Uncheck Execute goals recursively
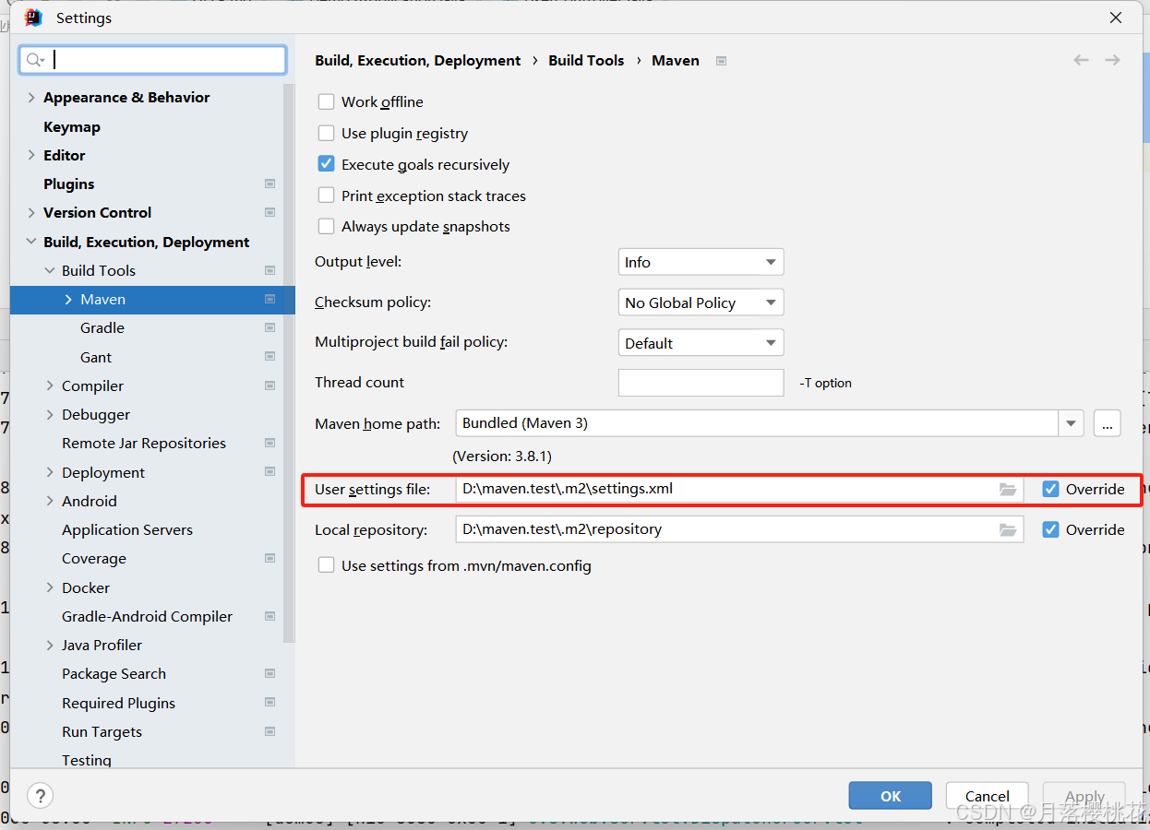The image size is (1150, 830). [x=326, y=164]
